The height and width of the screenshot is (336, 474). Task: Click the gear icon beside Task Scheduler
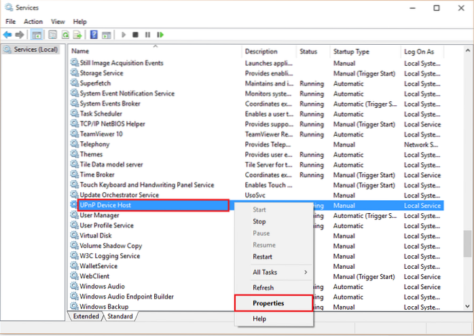pyautogui.click(x=74, y=113)
